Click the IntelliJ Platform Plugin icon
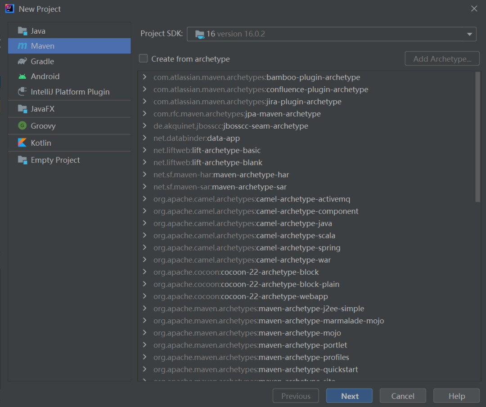 (22, 91)
